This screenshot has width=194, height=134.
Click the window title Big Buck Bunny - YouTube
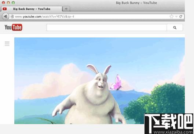(x=136, y=3)
